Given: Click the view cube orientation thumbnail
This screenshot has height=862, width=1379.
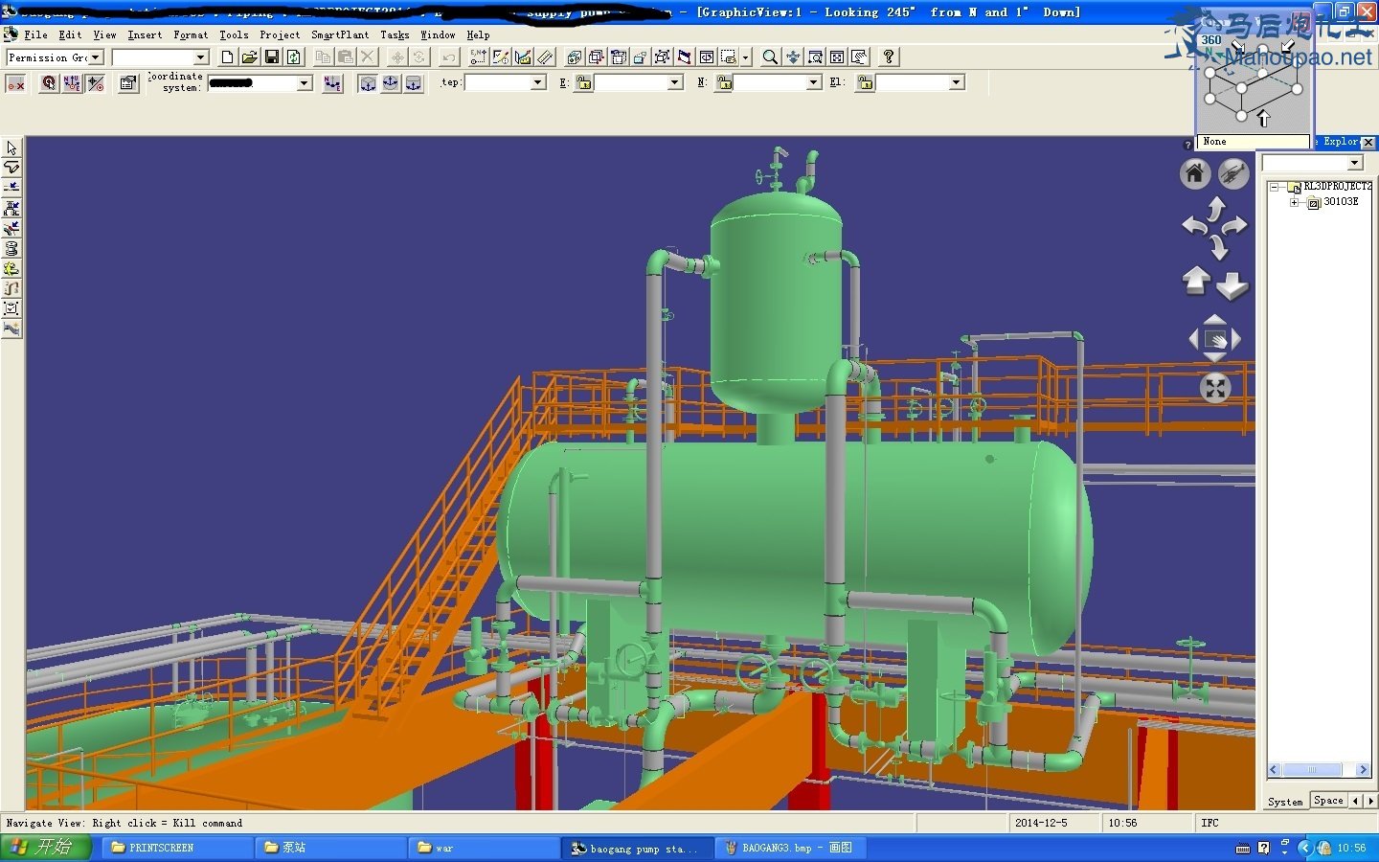Looking at the screenshot, I should [1254, 84].
